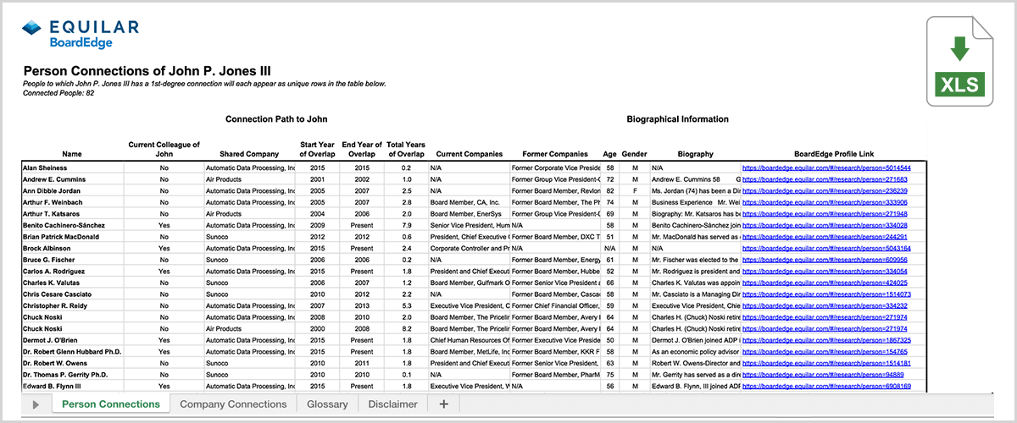Click the Current Companies column header
This screenshot has height=423, width=1017.
click(x=469, y=155)
